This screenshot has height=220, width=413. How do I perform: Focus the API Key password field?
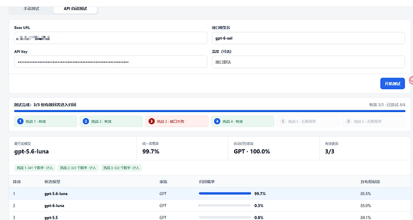coord(111,62)
